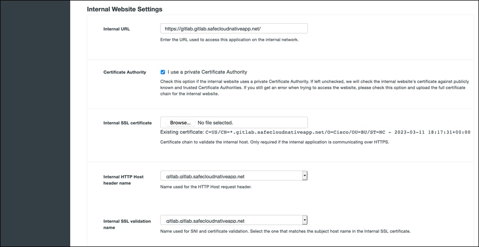The image size is (479, 247).
Task: Click the 'Name used for the HTTP Host' hint
Action: click(205, 187)
